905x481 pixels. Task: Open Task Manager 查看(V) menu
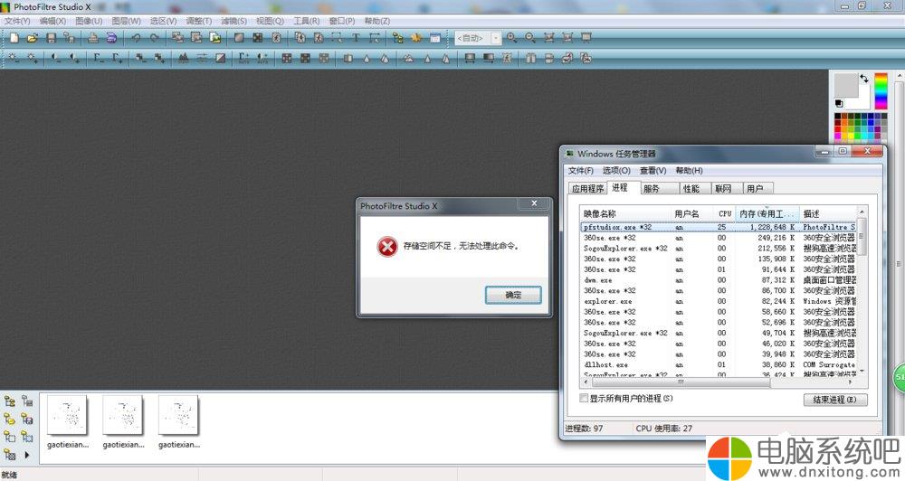click(653, 171)
